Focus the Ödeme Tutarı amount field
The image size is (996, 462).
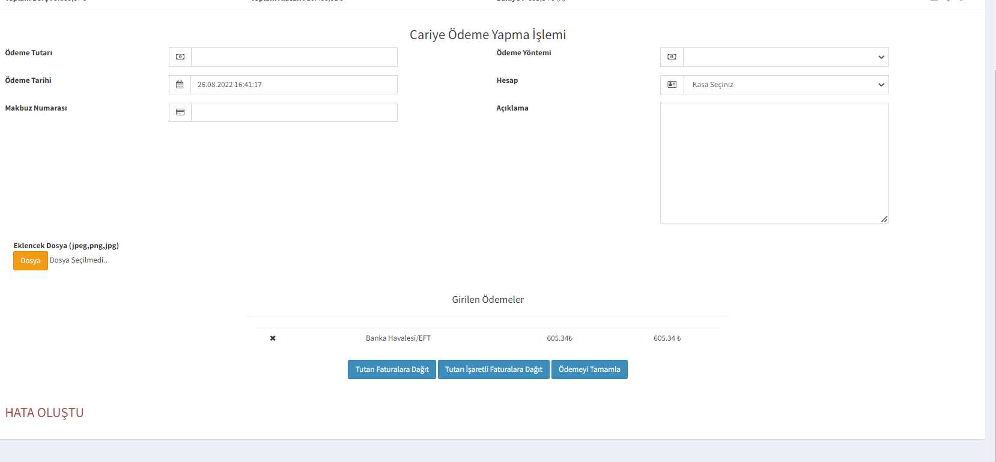click(294, 57)
